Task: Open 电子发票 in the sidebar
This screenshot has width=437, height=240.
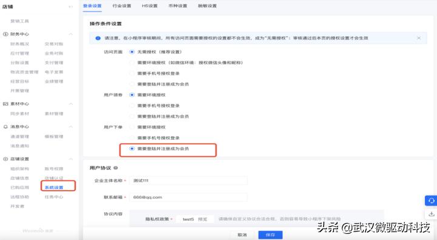Action: [x=54, y=72]
